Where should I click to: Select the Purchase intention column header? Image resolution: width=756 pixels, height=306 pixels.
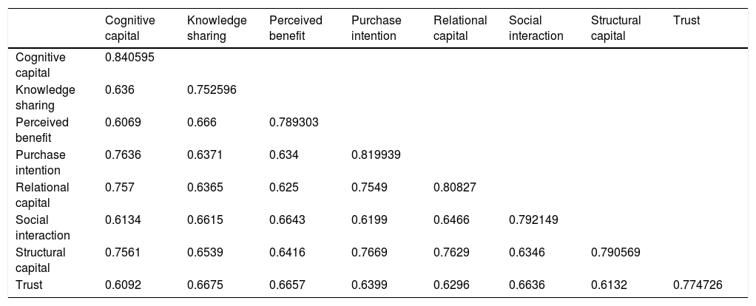tap(374, 27)
